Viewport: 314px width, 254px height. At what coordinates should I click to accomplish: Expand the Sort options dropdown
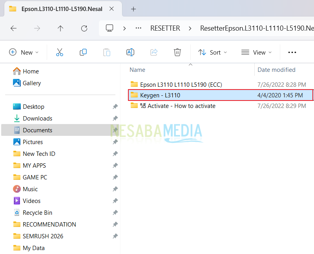pos(212,52)
